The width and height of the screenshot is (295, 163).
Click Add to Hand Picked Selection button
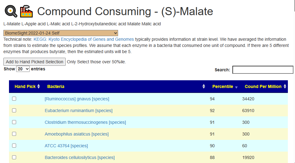pos(34,62)
